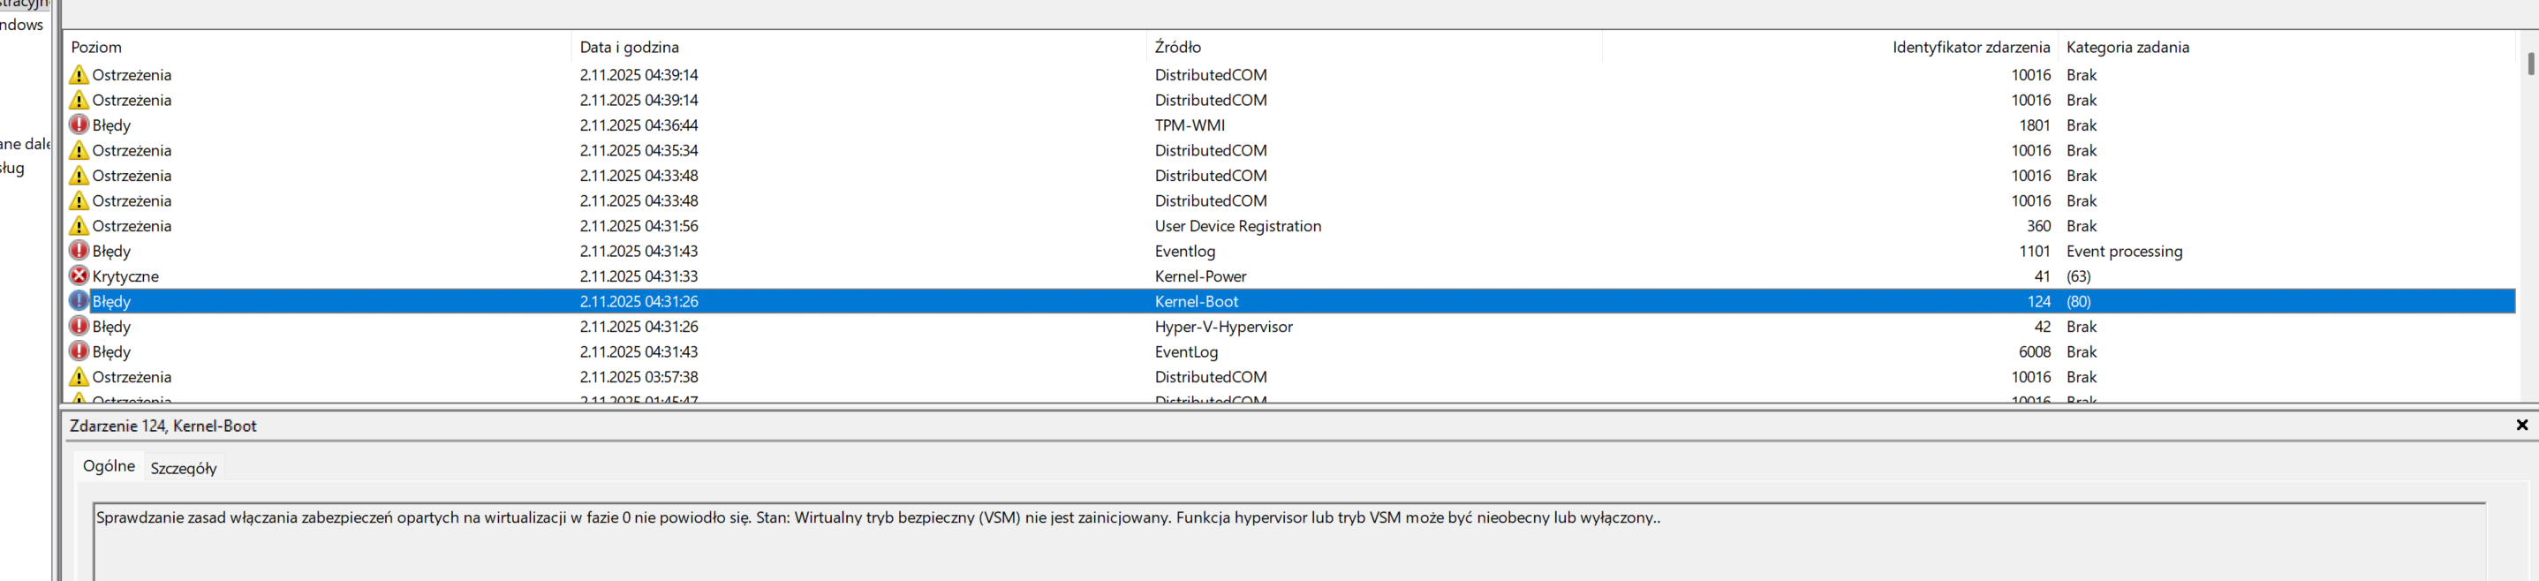
Task: Select the Ogólne tab
Action: coord(109,466)
